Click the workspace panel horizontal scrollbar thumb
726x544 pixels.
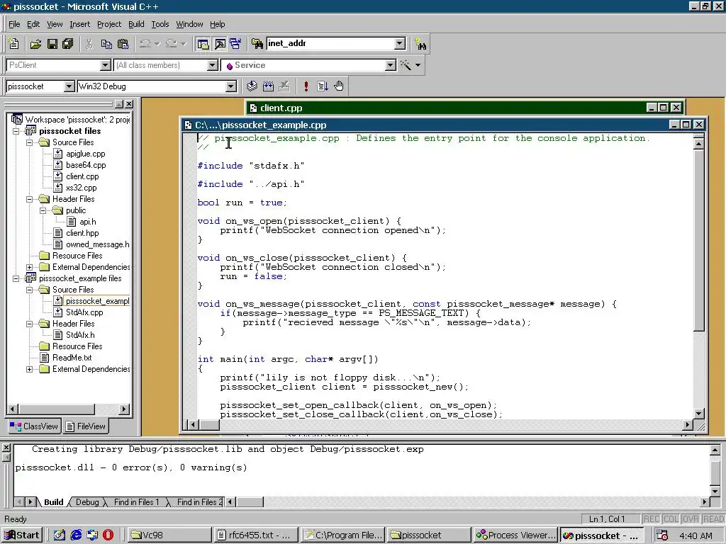click(x=57, y=409)
